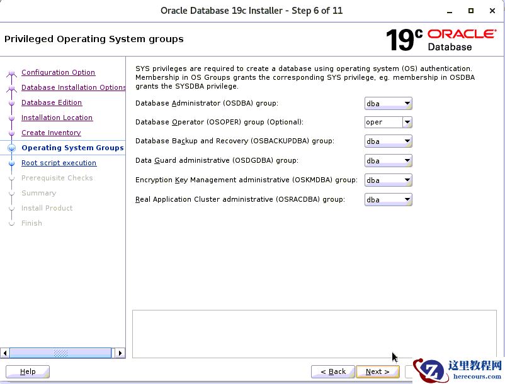Click the 'Finish' step text

pyautogui.click(x=31, y=223)
